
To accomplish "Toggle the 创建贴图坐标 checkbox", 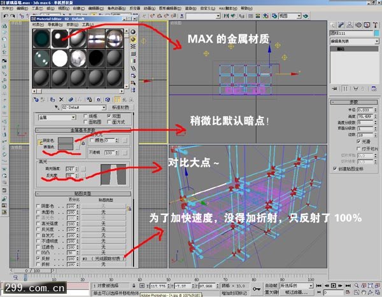I will click(x=335, y=169).
